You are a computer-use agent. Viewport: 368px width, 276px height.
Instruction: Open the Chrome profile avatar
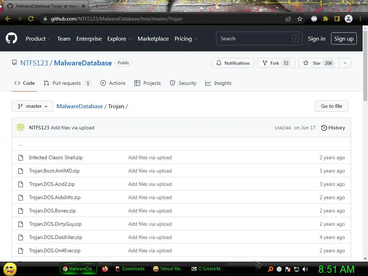[349, 19]
